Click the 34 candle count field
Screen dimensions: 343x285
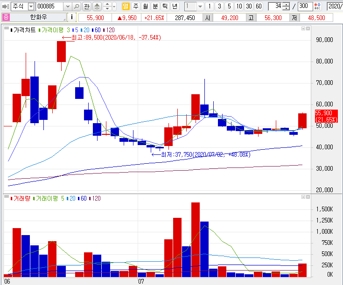point(276,7)
